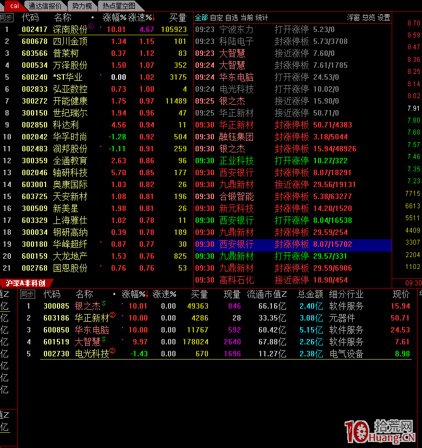
Task: Open 统计 alerts view
Action: click(262, 18)
